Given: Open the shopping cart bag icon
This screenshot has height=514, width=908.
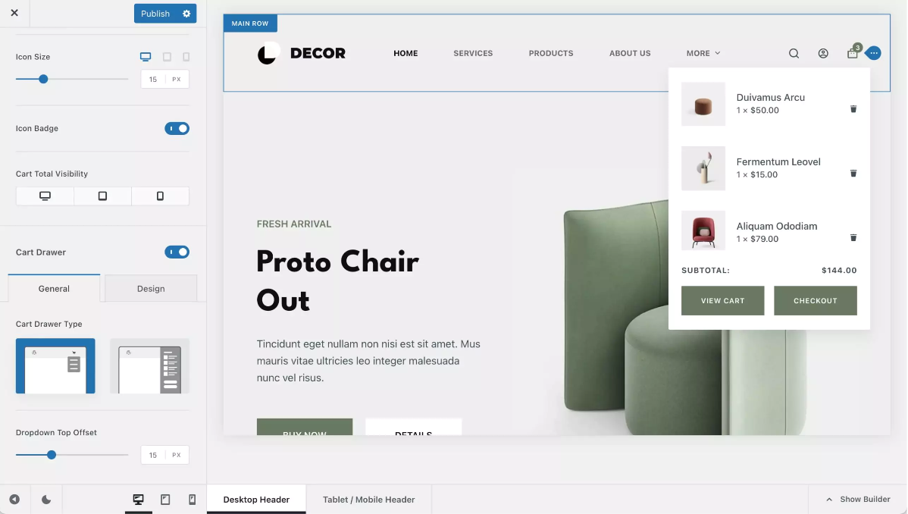Looking at the screenshot, I should coord(853,53).
